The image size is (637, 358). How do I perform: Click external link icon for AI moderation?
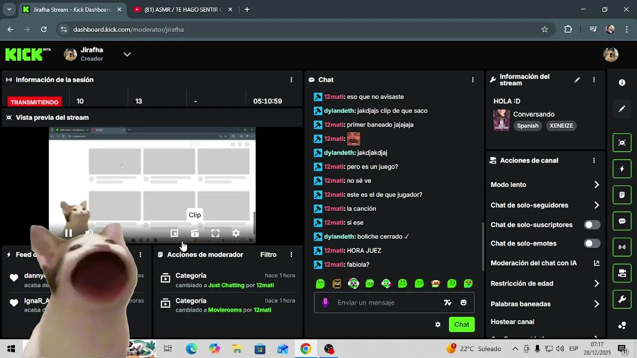click(x=597, y=263)
